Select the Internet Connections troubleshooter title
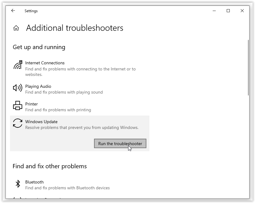 (x=45, y=63)
